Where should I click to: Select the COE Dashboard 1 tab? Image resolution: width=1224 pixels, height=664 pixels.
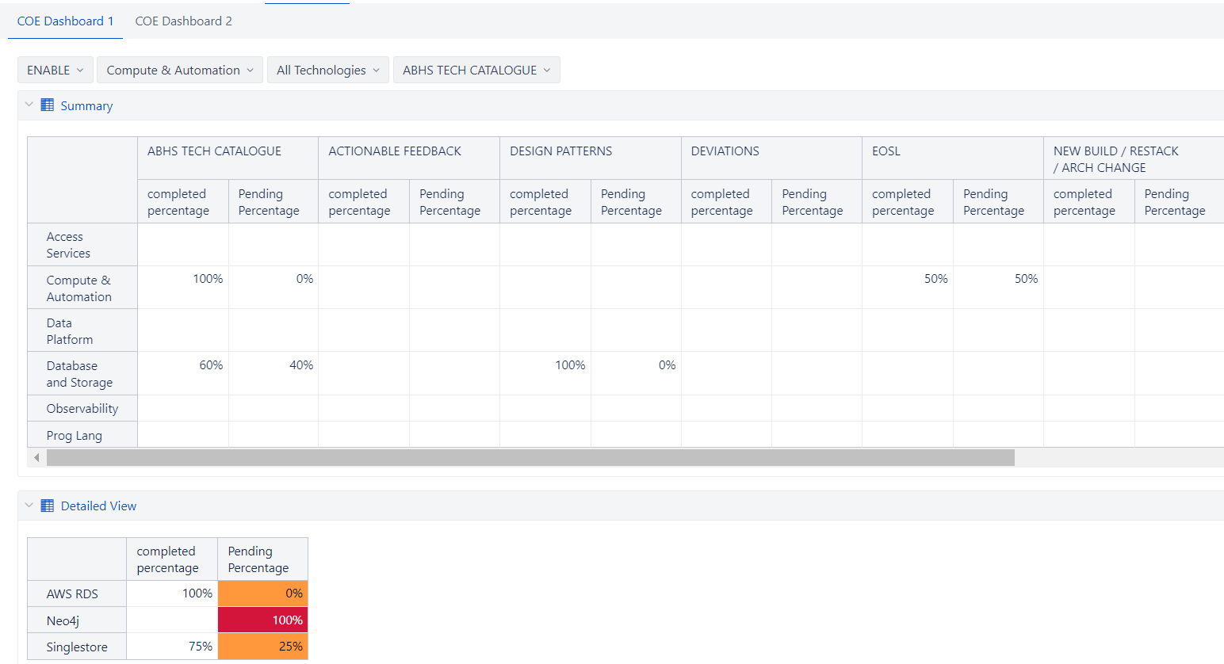click(64, 21)
